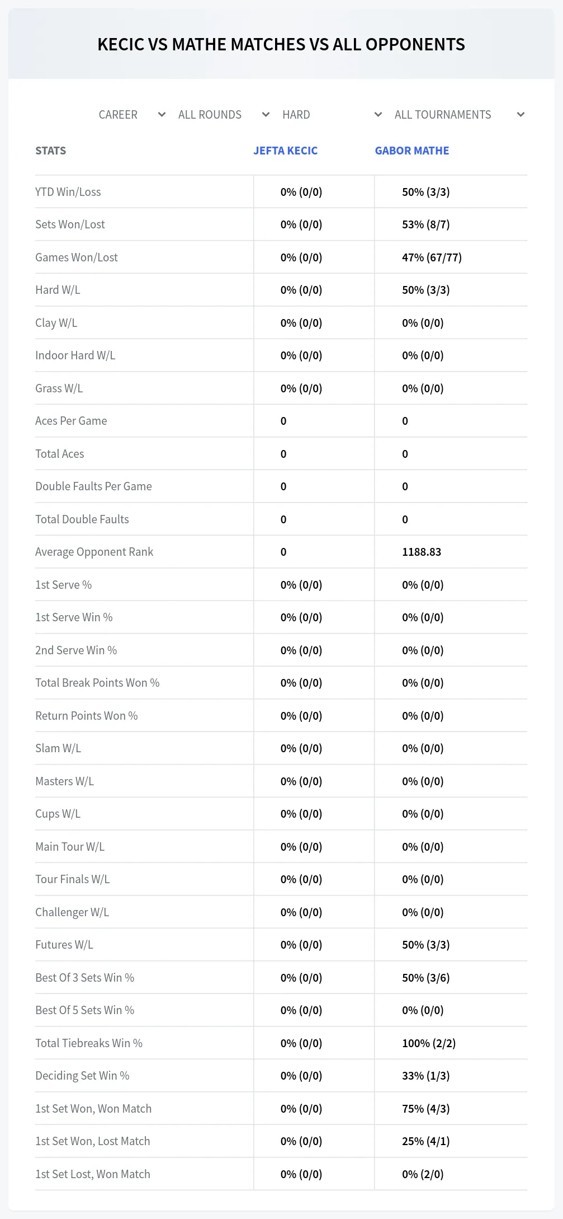The image size is (563, 1219).
Task: Select the YTD Win/Loss row label
Action: click(68, 192)
